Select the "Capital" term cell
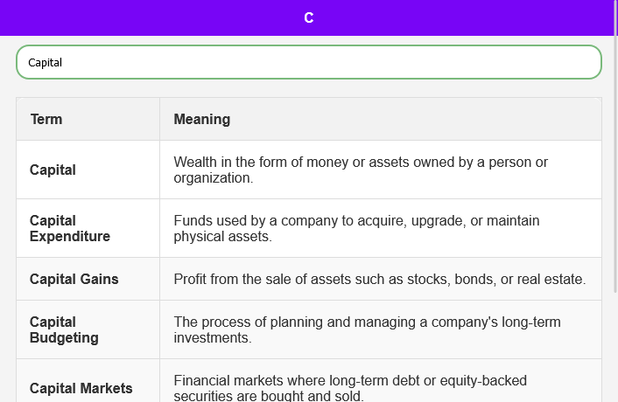Image resolution: width=618 pixels, height=402 pixels. pos(53,170)
